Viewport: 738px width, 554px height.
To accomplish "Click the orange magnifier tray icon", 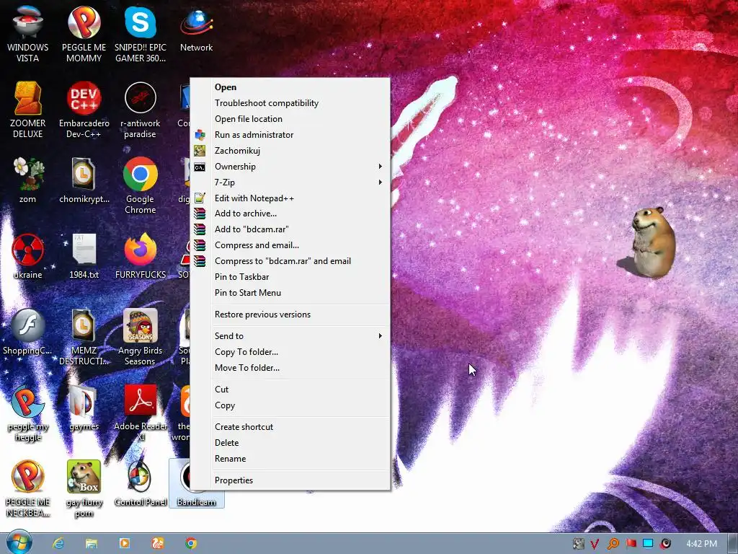I will coord(613,544).
